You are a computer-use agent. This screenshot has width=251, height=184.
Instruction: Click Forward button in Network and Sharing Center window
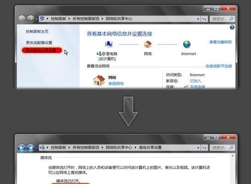point(30,19)
